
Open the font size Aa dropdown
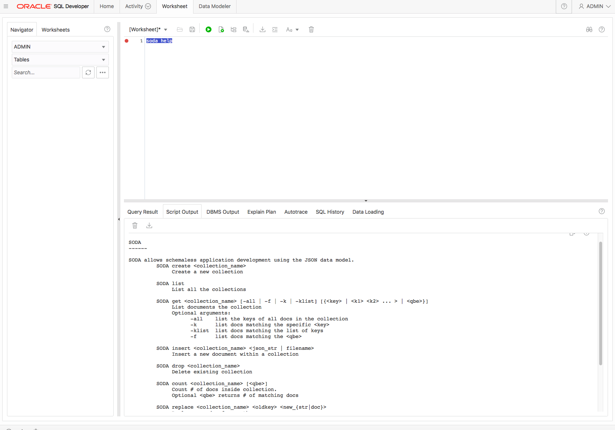pos(292,29)
